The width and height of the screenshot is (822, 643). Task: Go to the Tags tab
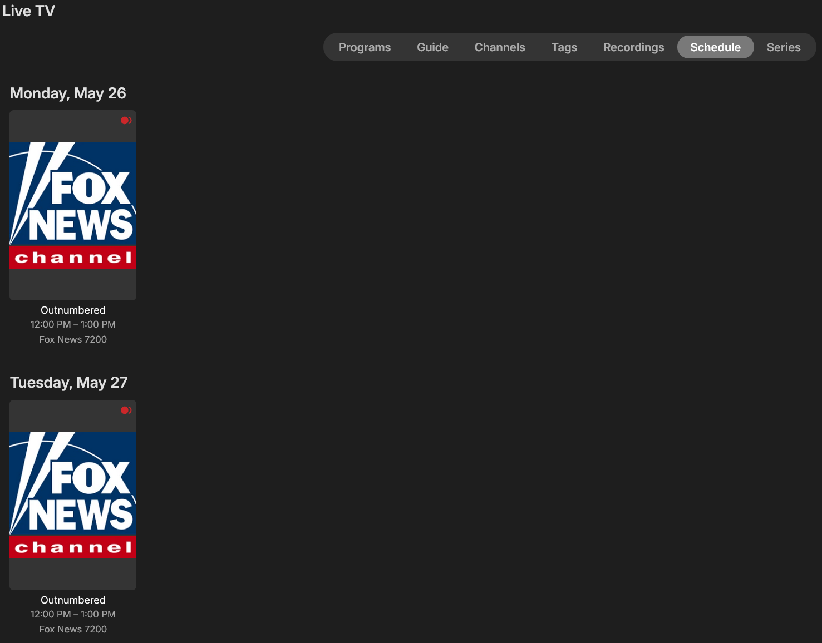[x=564, y=47]
